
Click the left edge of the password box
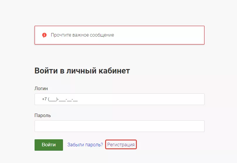coord(37,126)
